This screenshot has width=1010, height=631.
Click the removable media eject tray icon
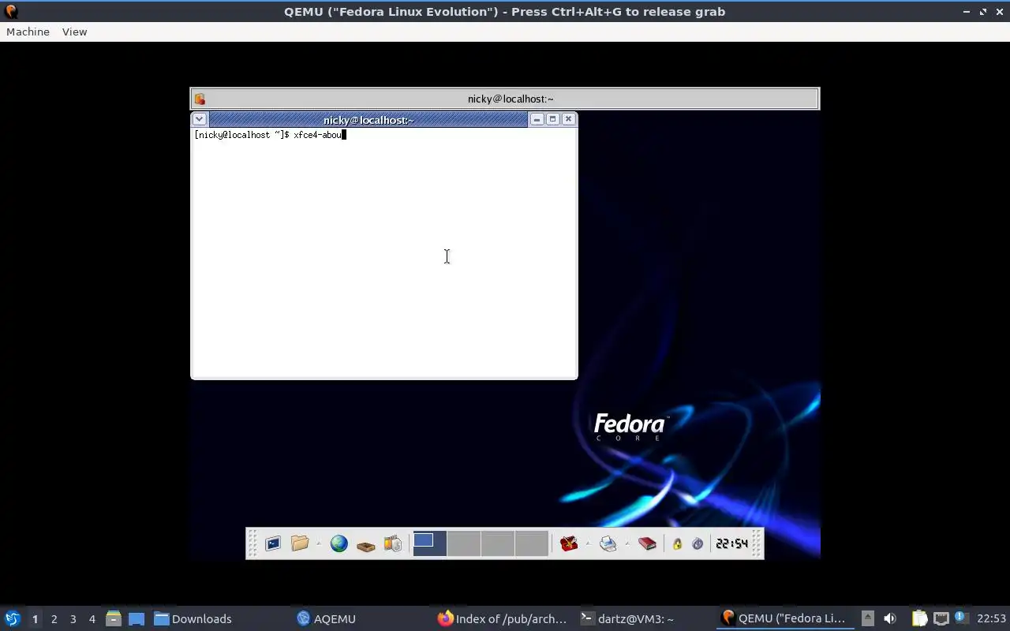[x=867, y=618]
